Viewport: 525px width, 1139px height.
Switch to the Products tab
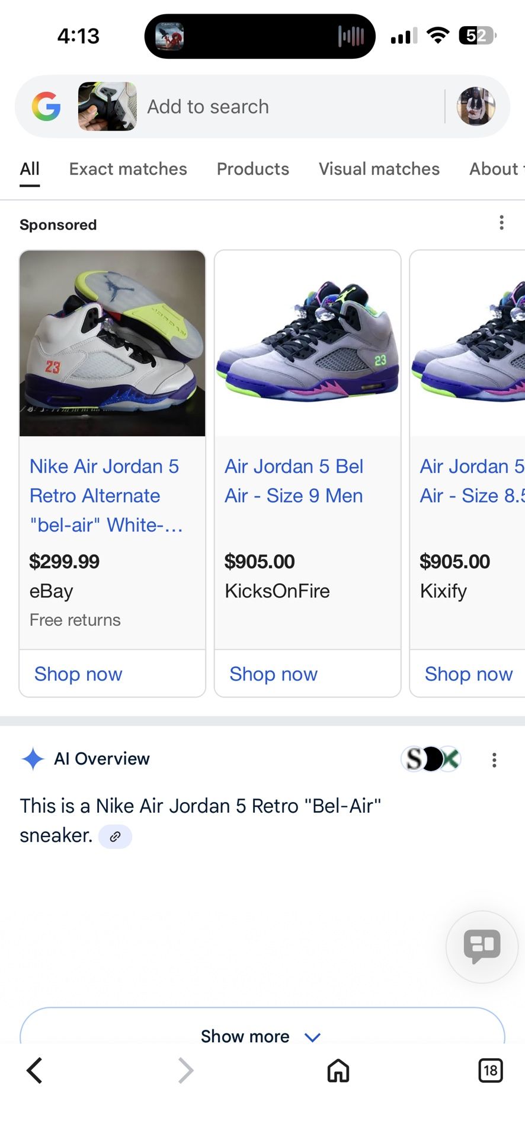(253, 169)
